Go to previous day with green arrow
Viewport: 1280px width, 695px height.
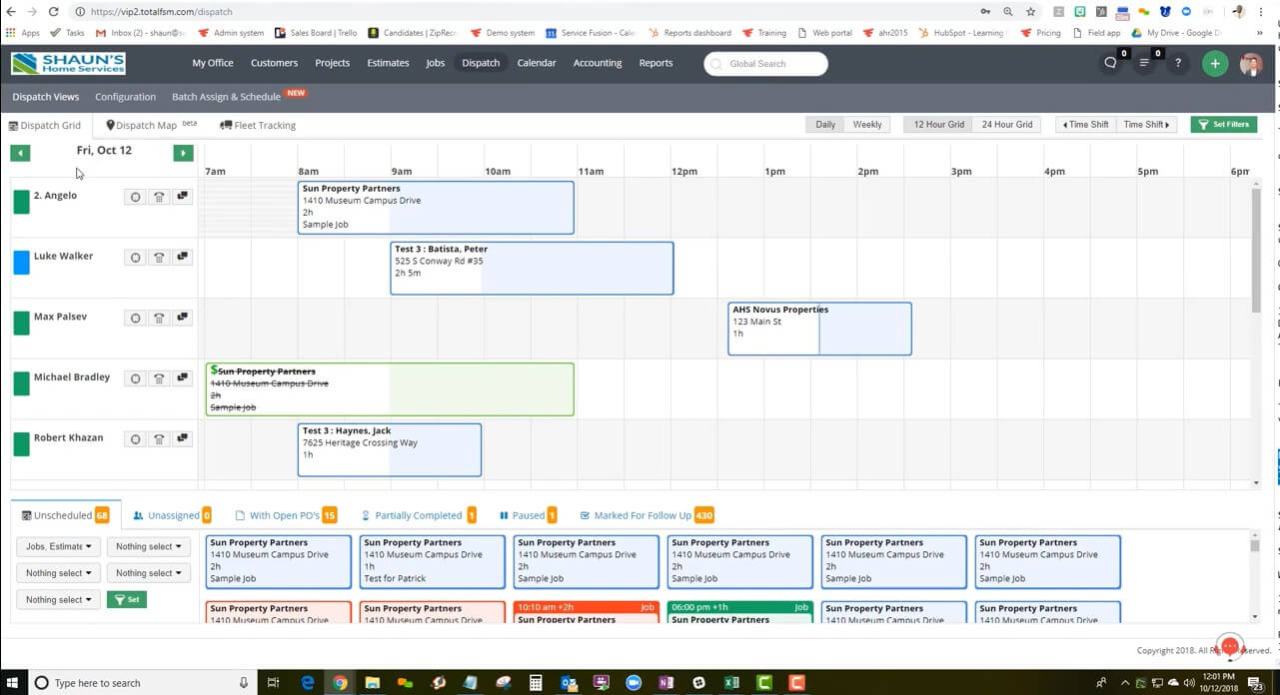click(x=20, y=153)
